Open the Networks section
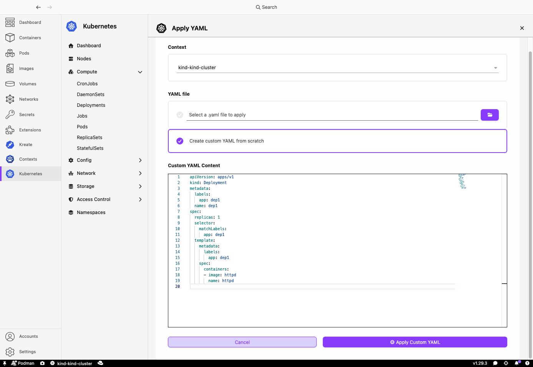Viewport: 533px width, 367px height. click(30, 99)
